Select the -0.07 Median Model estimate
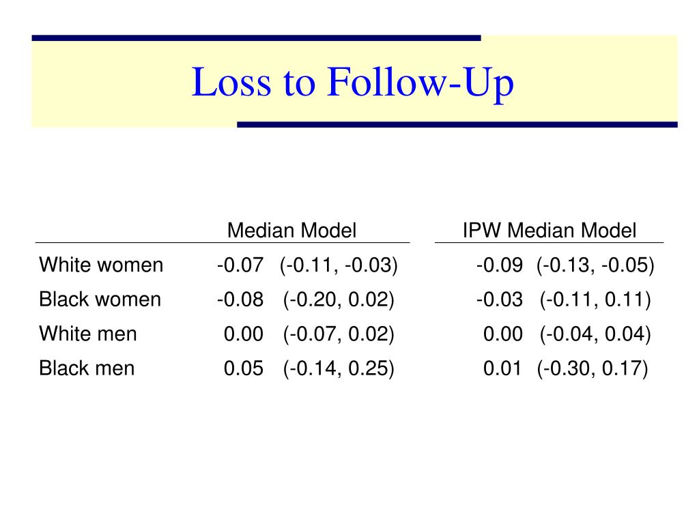 tap(240, 265)
